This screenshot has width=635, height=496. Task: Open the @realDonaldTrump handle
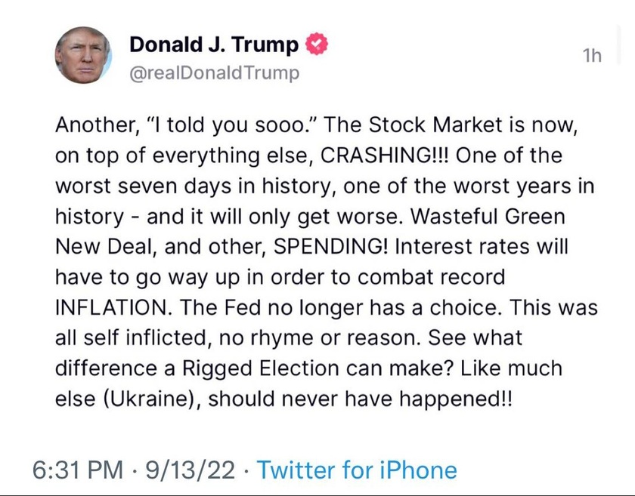pyautogui.click(x=214, y=72)
